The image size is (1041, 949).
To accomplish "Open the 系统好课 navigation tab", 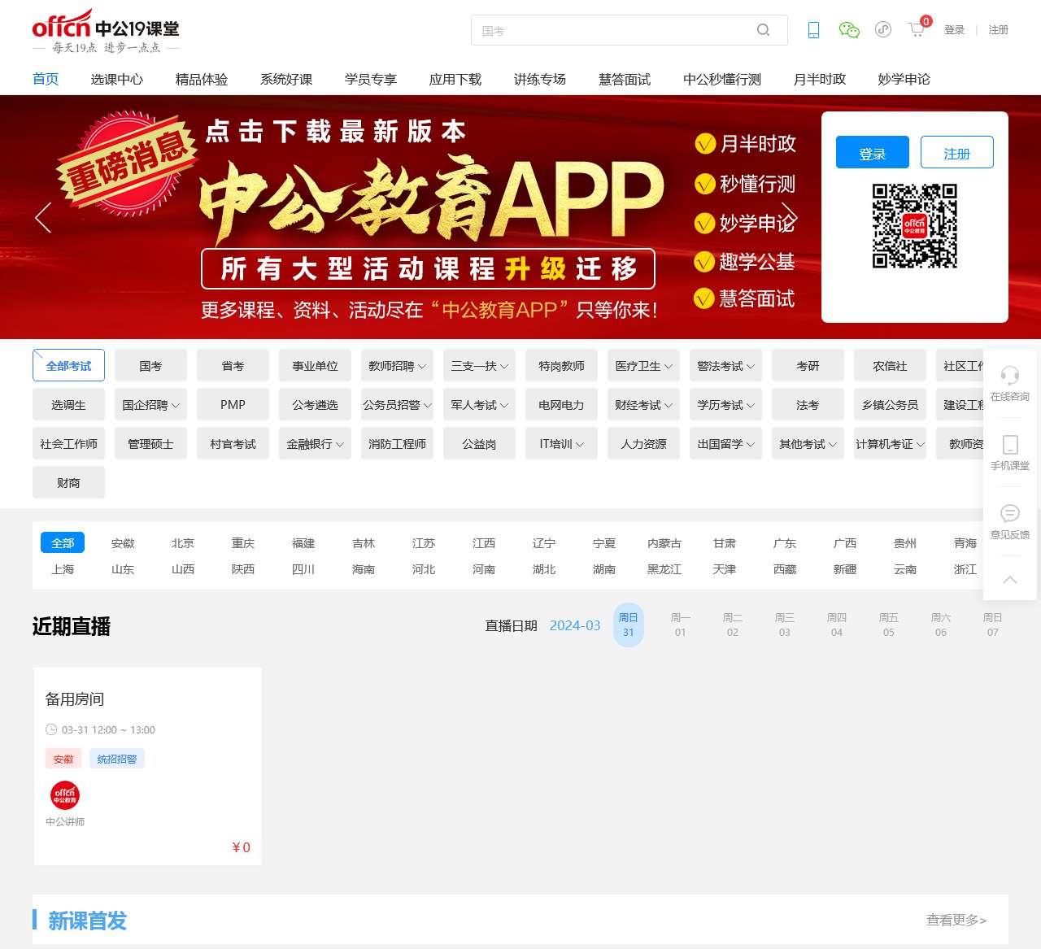I will 286,79.
